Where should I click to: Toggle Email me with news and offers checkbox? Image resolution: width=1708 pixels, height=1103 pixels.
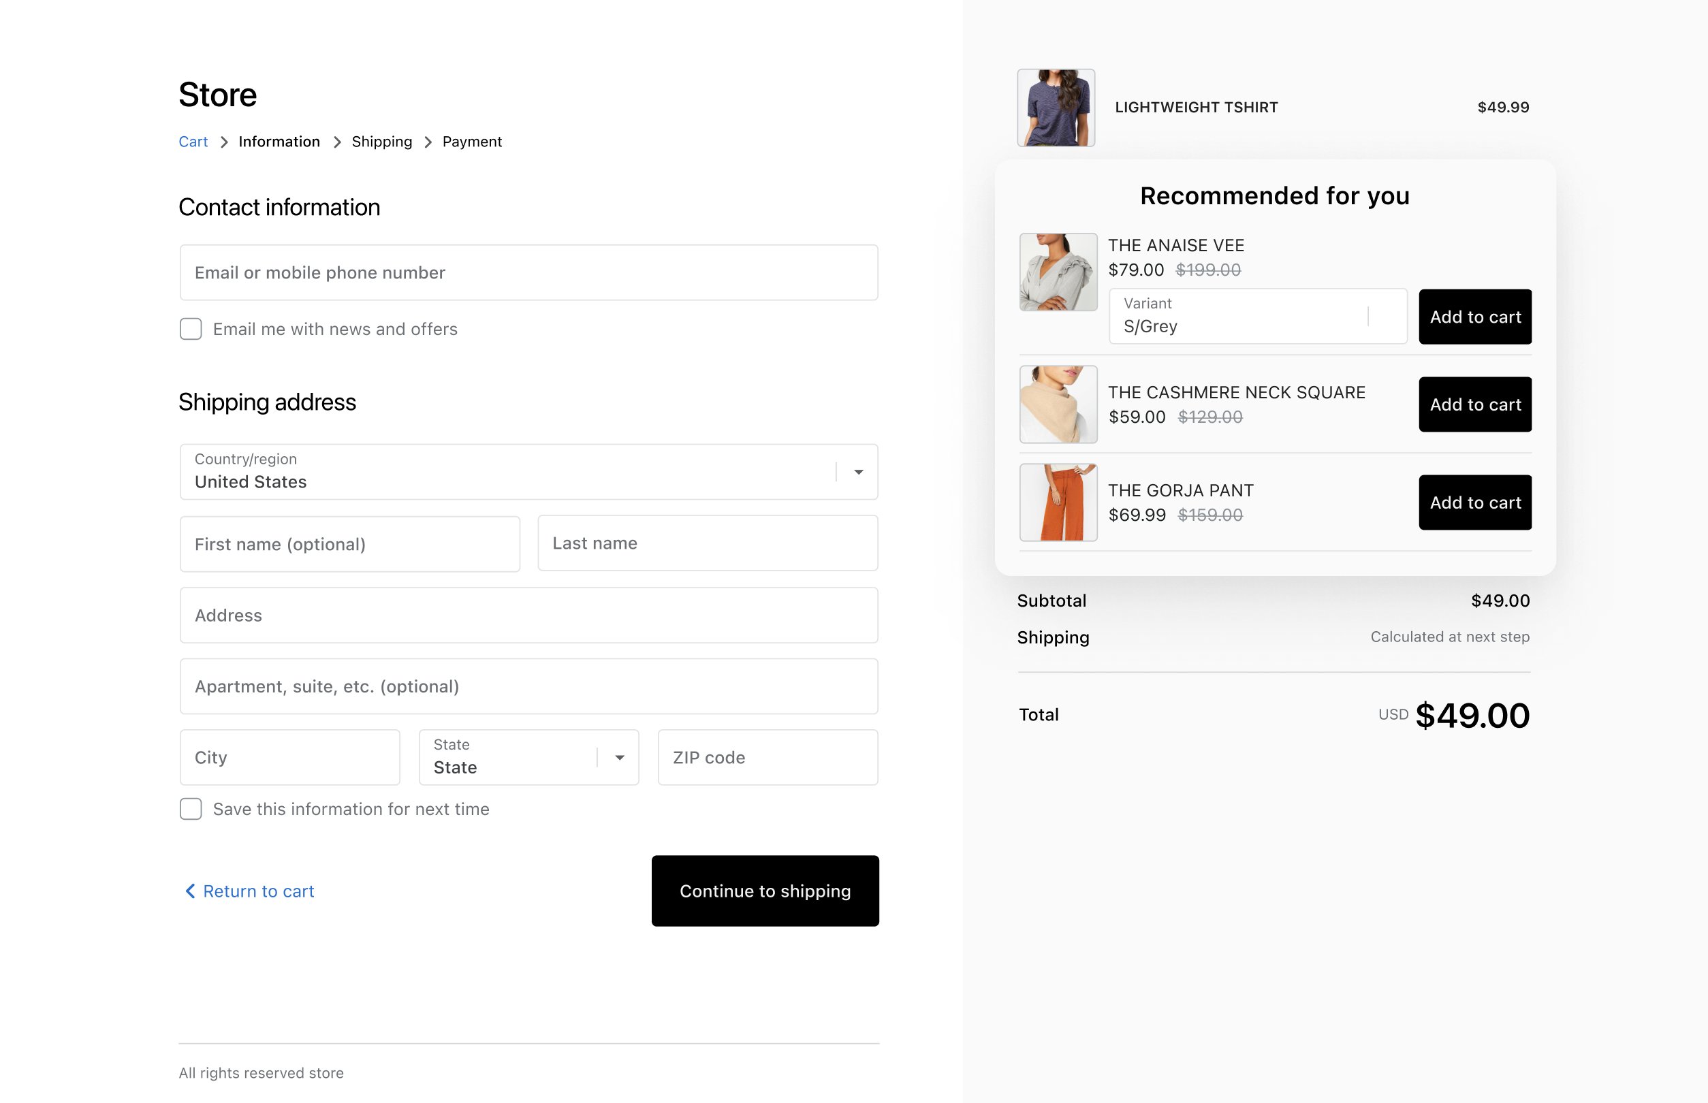pyautogui.click(x=192, y=329)
